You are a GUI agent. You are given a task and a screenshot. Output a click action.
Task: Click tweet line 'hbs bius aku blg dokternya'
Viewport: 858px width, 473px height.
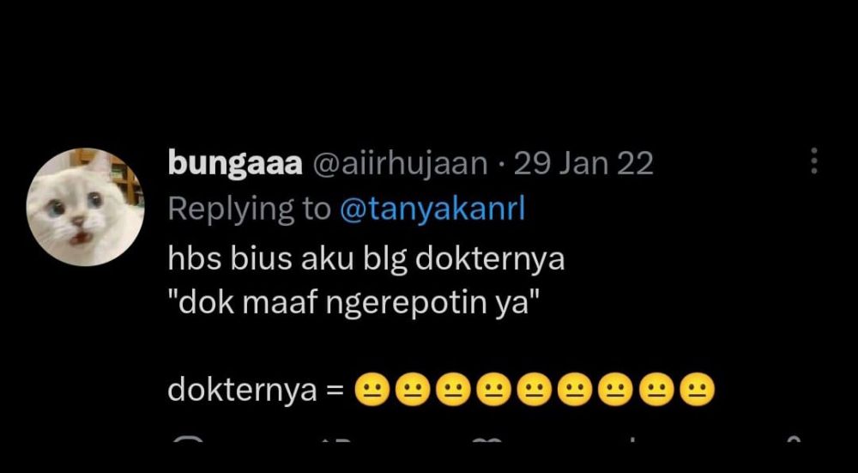366,258
